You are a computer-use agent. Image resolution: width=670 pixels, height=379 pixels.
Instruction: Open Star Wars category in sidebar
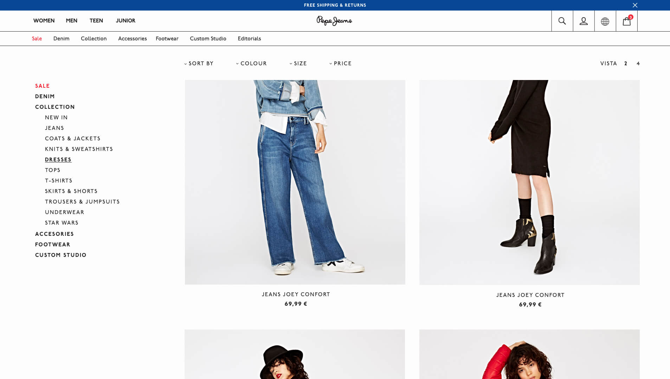[62, 223]
